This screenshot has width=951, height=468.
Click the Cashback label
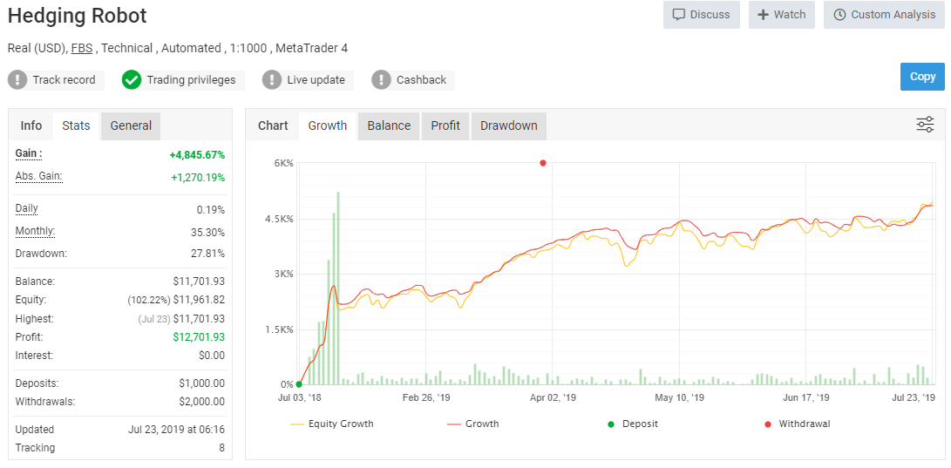pyautogui.click(x=421, y=79)
